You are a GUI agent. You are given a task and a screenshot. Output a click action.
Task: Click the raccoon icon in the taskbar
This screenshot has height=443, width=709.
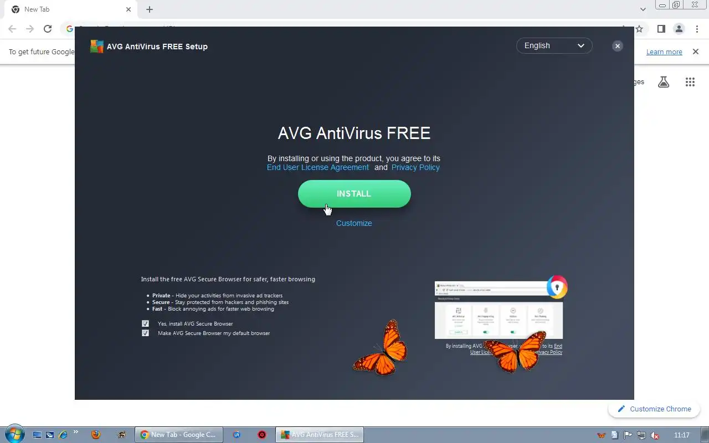[x=121, y=435]
